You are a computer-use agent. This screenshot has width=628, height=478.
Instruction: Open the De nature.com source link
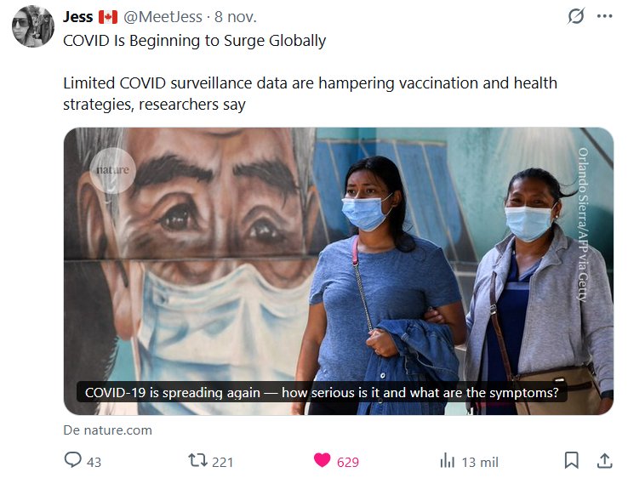click(108, 430)
